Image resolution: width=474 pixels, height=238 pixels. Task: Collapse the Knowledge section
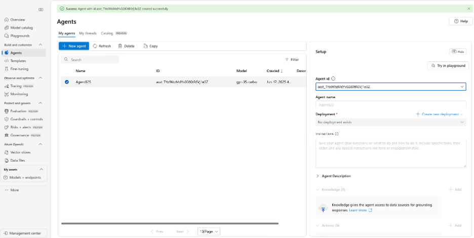click(x=318, y=189)
